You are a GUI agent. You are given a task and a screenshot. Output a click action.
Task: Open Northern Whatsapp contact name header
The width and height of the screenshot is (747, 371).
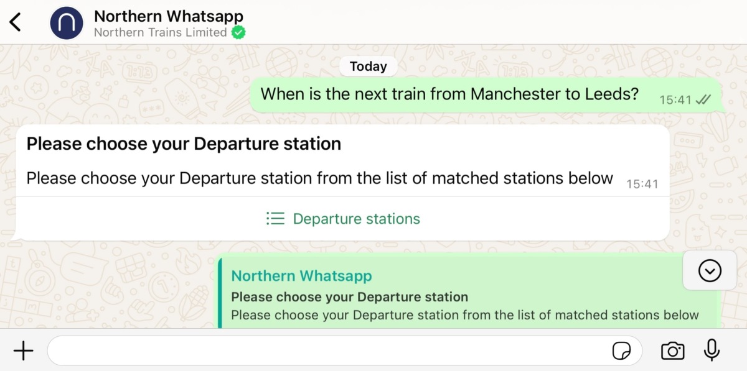click(x=169, y=16)
